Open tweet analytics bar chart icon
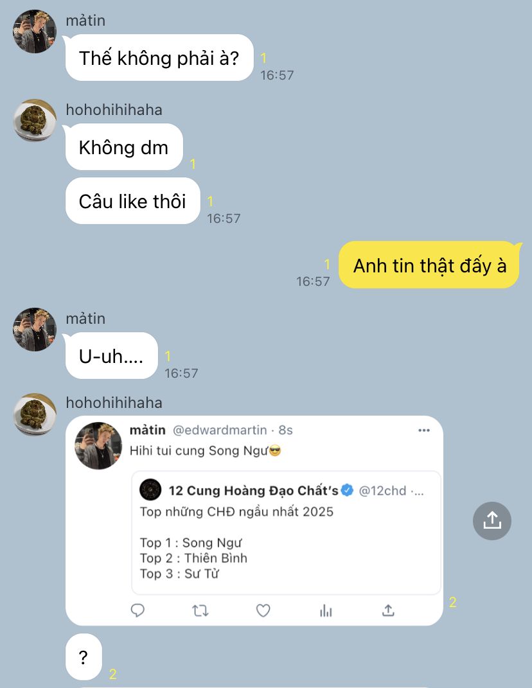This screenshot has width=532, height=688. coord(326,610)
